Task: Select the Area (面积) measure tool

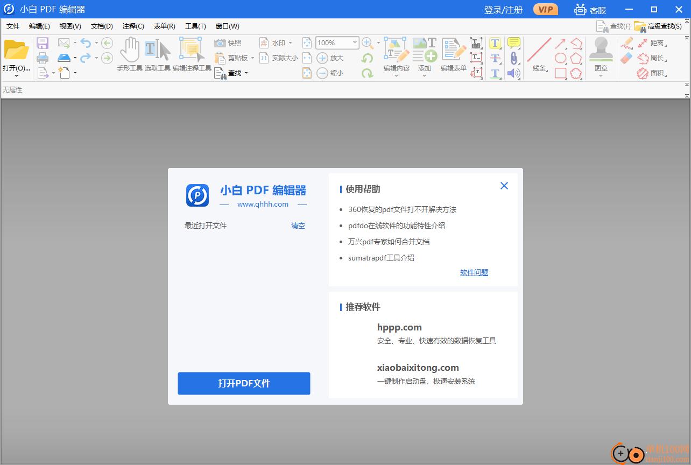Action: click(652, 73)
